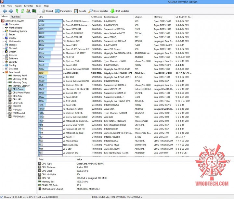Sort by the CPU Clock column header
This screenshot has height=199, width=234.
[x=97, y=17]
